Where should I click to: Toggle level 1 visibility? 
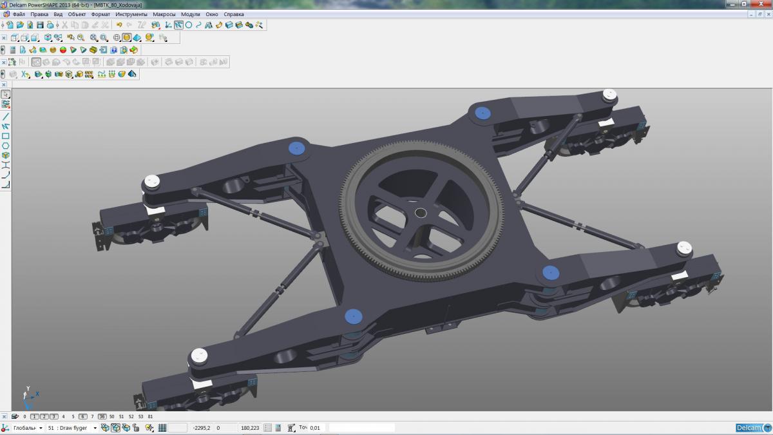[x=35, y=416]
